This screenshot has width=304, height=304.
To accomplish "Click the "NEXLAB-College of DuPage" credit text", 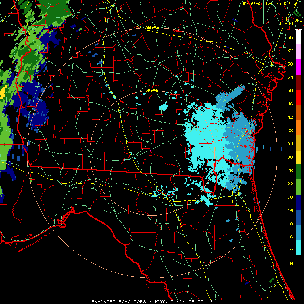I will [x=270, y=4].
